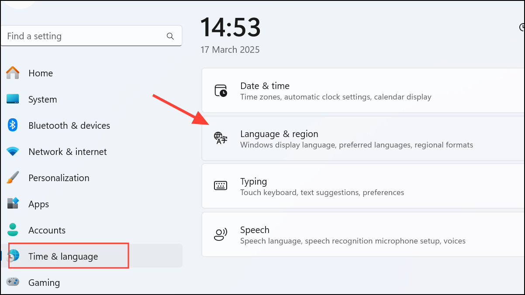
Task: Click the Bluetooth icon in sidebar
Action: (x=13, y=125)
